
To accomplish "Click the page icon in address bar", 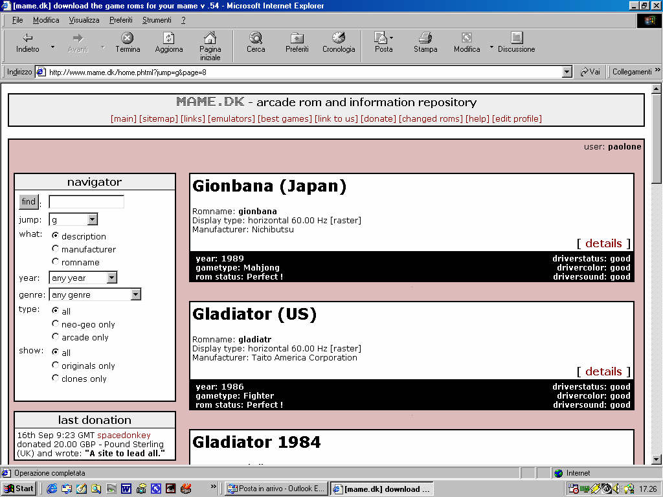I will tap(41, 72).
